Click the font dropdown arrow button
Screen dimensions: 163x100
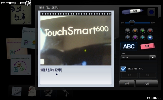[x=153, y=58]
